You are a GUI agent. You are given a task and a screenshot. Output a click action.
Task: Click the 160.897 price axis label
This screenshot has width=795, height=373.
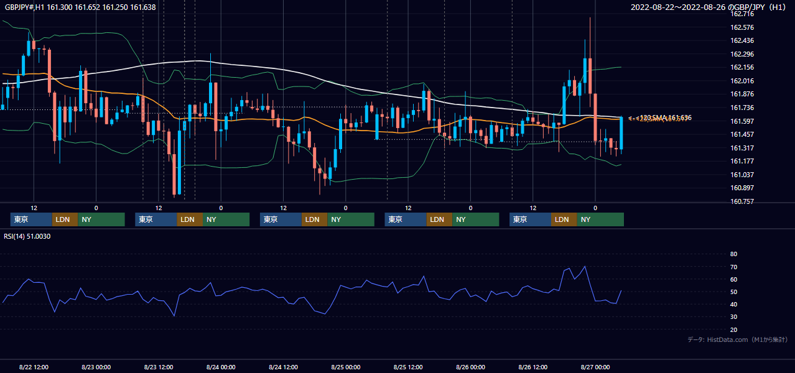tap(742, 188)
